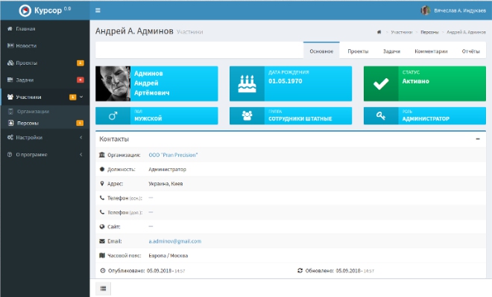The width and height of the screenshot is (492, 297).
Task: Click the Курсор logo icon
Action: [25, 10]
